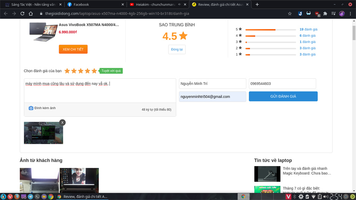The height and width of the screenshot is (200, 356).
Task: Switch to the Sáng Tác Việt tab
Action: point(33,4)
